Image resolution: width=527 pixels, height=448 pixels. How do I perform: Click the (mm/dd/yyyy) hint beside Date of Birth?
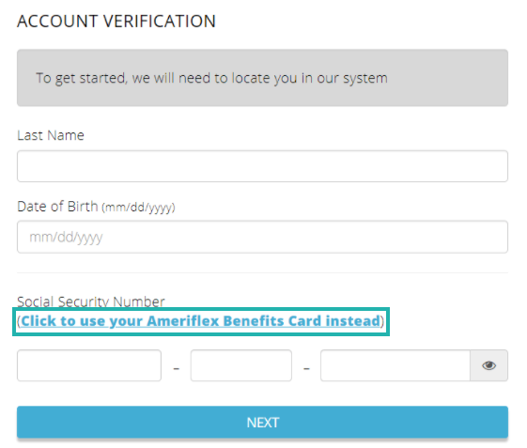[138, 208]
